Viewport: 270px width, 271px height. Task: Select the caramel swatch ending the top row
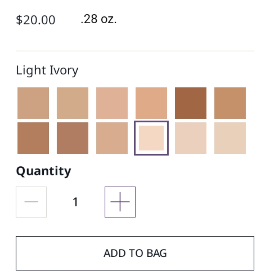(230, 103)
